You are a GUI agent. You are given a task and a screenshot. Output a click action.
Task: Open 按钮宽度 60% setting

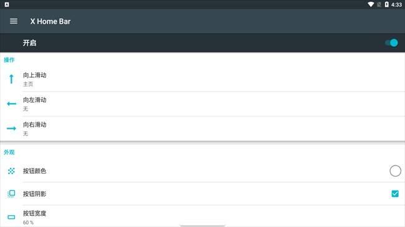click(202, 216)
